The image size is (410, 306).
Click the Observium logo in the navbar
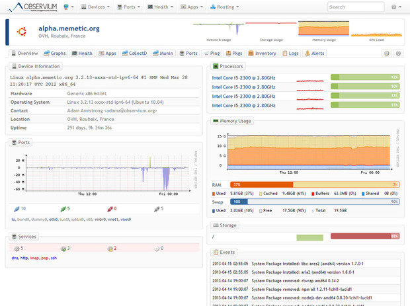point(30,7)
